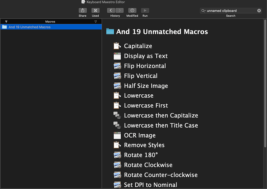Click the large folder icon beside main heading

coord(110,31)
